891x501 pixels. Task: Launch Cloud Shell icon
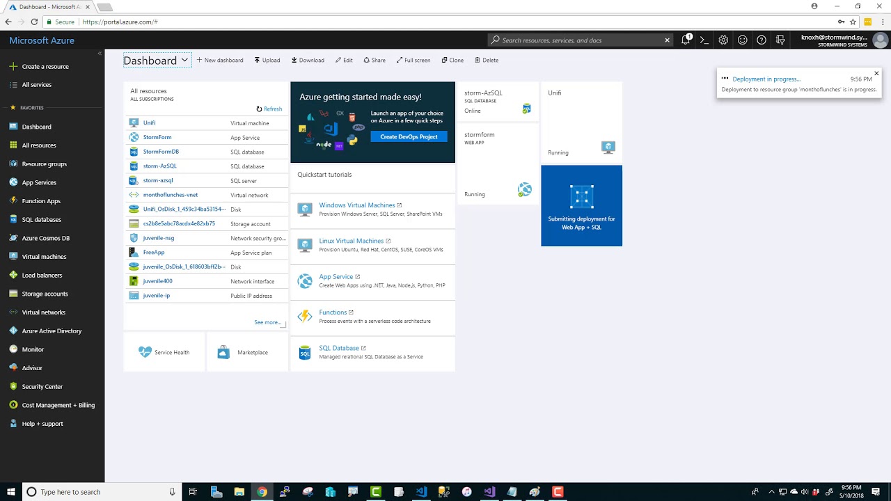pos(704,40)
